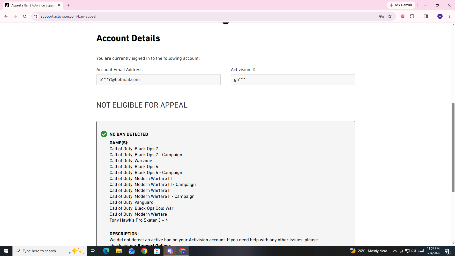The width and height of the screenshot is (455, 256).
Task: Click the scrollbar down arrow
Action: coord(453,243)
